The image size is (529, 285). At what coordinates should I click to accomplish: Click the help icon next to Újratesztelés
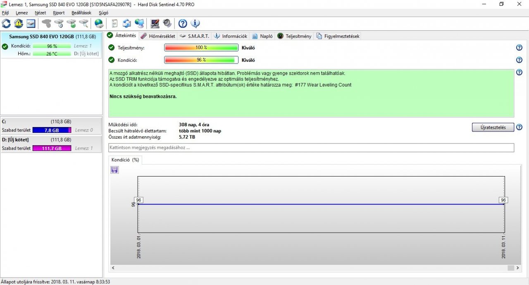[x=519, y=127]
